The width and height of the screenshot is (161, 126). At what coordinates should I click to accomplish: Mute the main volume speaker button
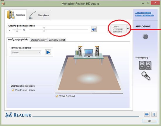94,29
